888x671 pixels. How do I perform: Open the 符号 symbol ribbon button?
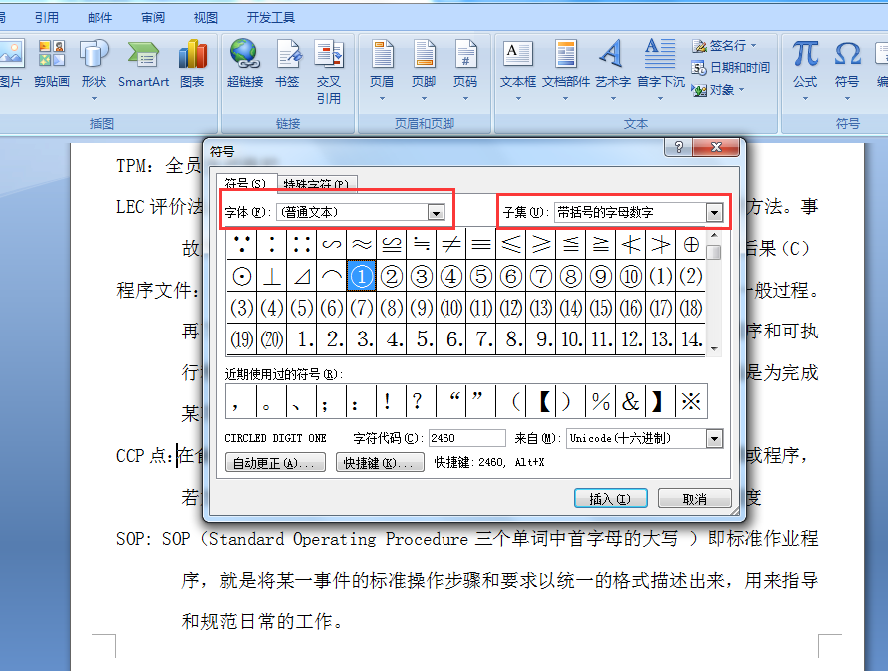tap(847, 70)
